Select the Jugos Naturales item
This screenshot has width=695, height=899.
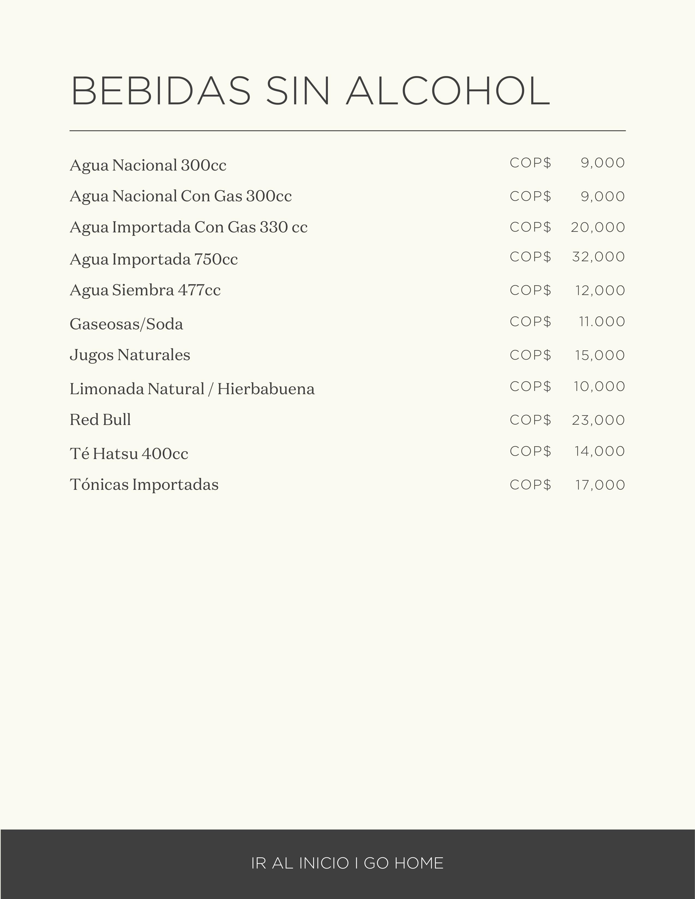click(x=130, y=355)
